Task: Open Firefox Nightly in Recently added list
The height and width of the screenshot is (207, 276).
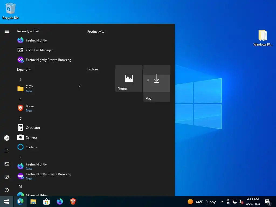Action: [x=49, y=40]
